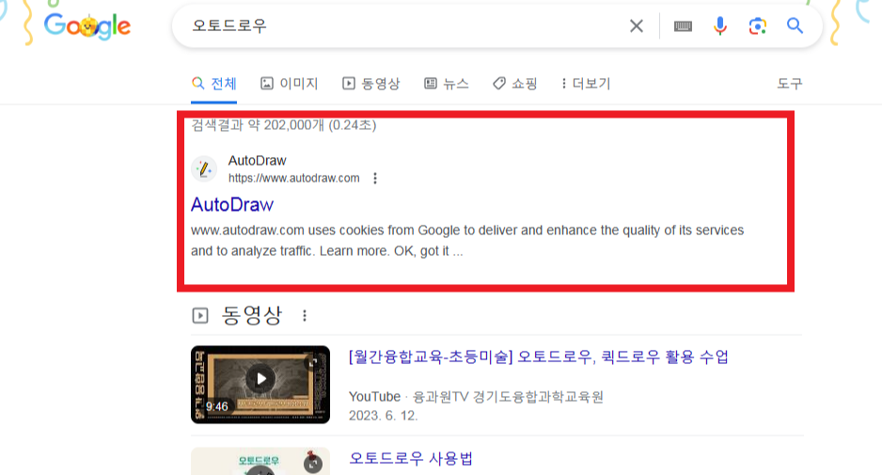Click the 동영상 section heading

pyautogui.click(x=251, y=316)
